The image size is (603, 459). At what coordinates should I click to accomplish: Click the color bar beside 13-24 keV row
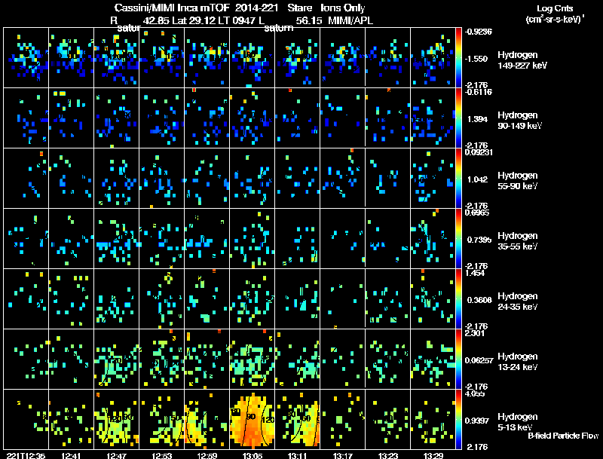[x=458, y=360]
